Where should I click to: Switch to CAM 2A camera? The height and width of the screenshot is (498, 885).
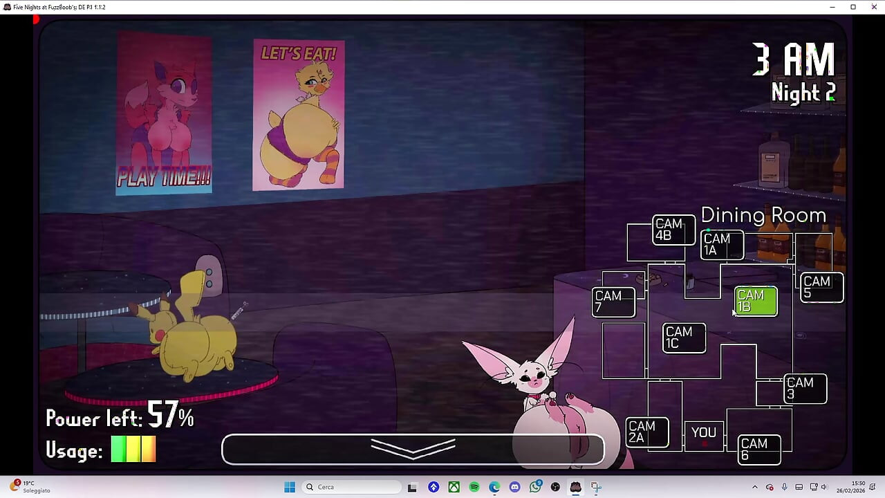[x=647, y=432]
